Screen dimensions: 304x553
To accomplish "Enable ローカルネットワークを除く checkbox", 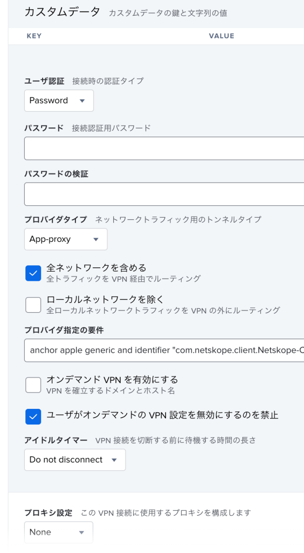I will [x=33, y=305].
